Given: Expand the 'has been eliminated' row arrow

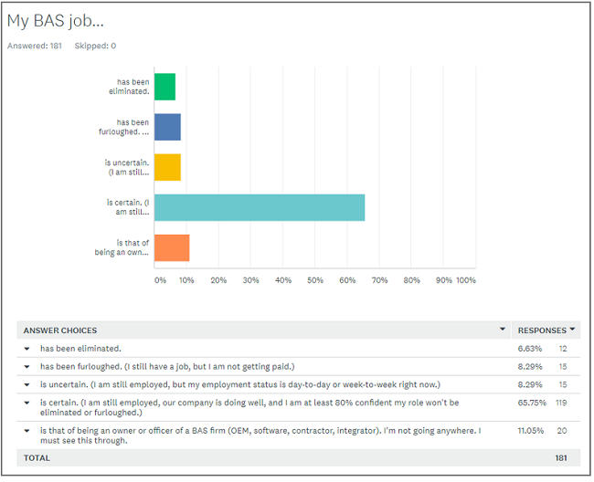Looking at the screenshot, I should (27, 349).
